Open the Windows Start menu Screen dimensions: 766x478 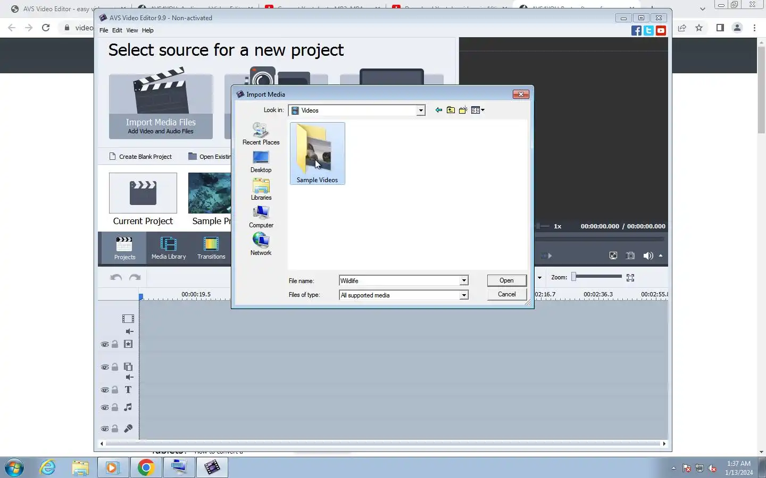pyautogui.click(x=14, y=468)
